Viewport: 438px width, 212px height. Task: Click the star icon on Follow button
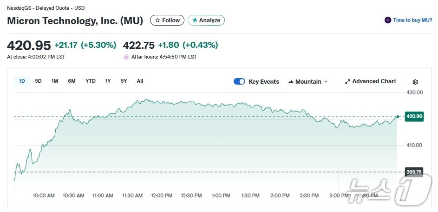click(x=157, y=20)
